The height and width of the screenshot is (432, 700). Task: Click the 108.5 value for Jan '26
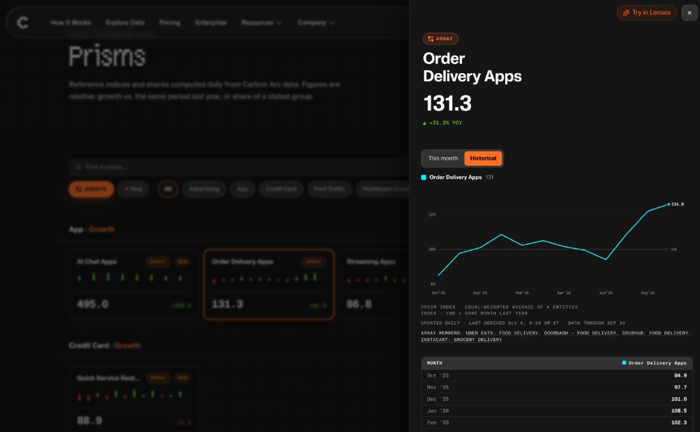(x=679, y=411)
